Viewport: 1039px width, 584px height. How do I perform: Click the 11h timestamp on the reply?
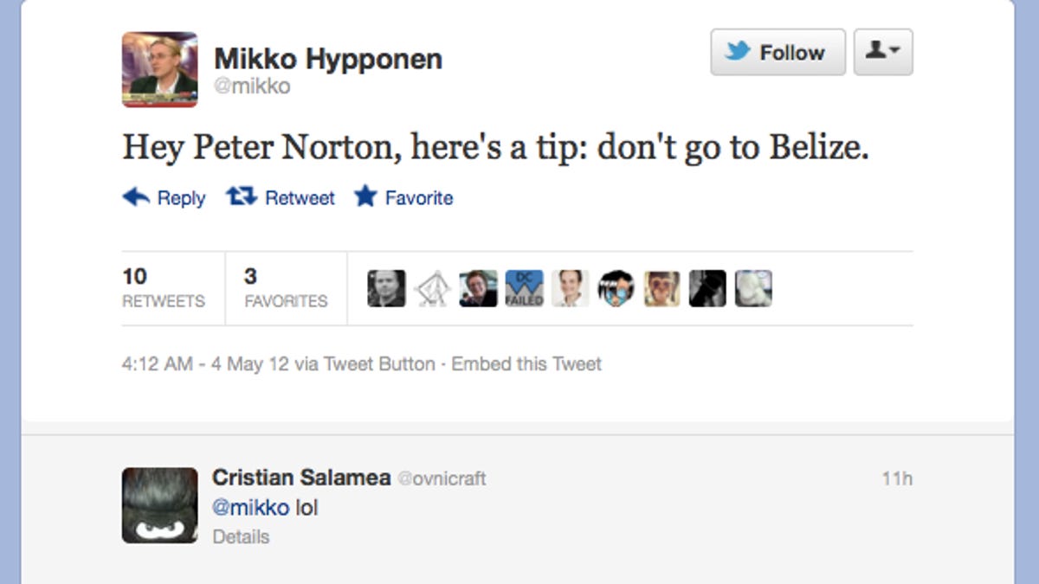[897, 478]
